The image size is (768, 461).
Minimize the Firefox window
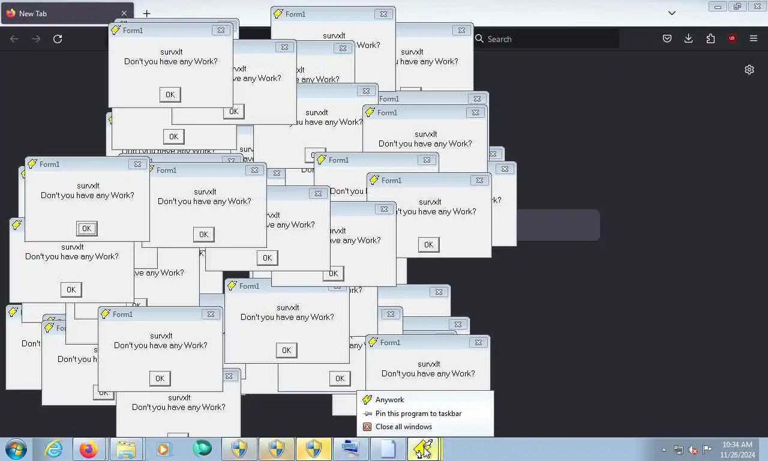tap(717, 6)
